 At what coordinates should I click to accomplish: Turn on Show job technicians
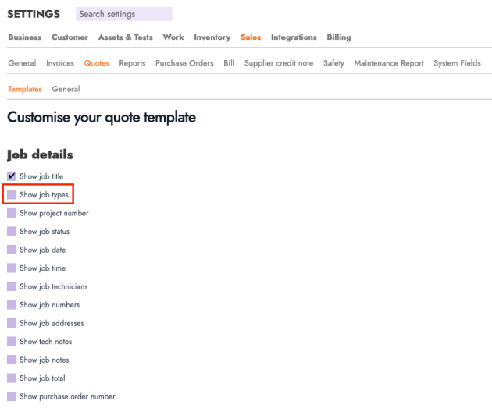tap(12, 286)
